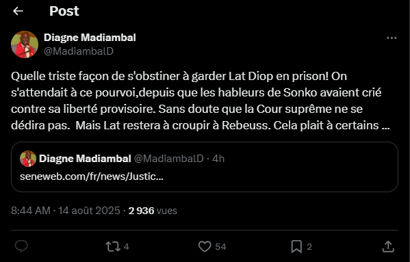Reply using the comment bubble icon
The height and width of the screenshot is (262, 410).
21,246
